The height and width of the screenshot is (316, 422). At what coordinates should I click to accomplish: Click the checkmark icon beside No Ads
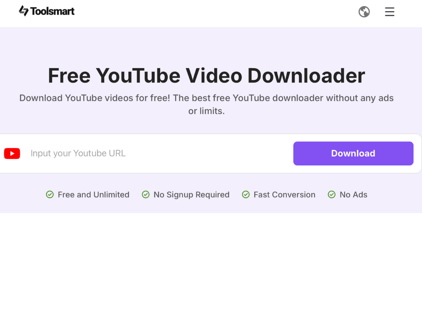[x=331, y=195]
